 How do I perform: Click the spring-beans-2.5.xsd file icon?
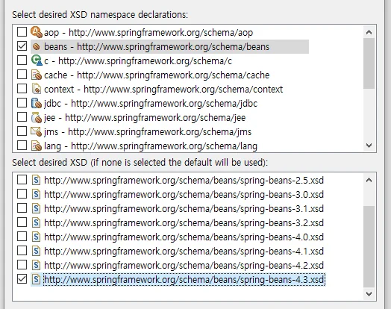tap(36, 180)
